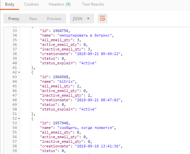The image size is (190, 154).
Task: Click "inactive_email_qty" key on line 57
Action: click(62, 141)
